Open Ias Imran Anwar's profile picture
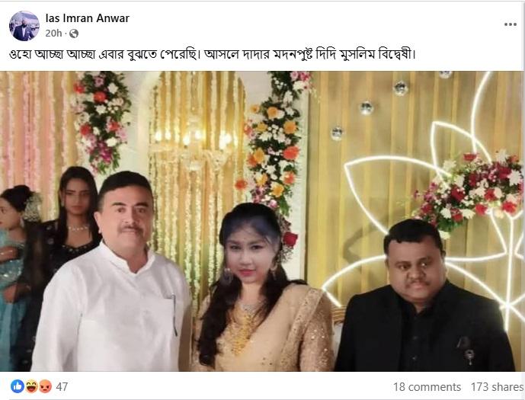This screenshot has height=400, width=525. pos(24,26)
